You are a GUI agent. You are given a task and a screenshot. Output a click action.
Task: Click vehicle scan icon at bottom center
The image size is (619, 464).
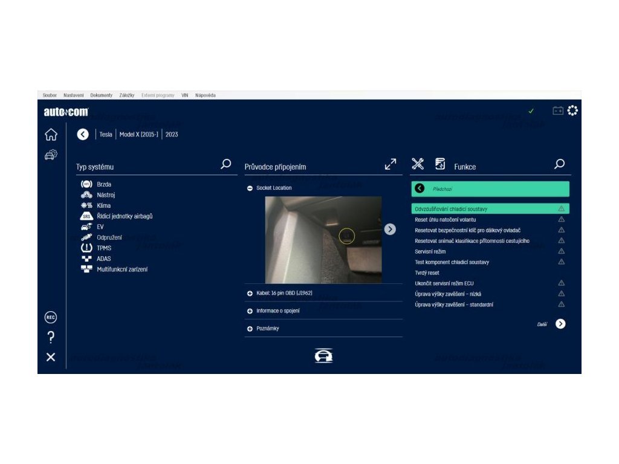(324, 355)
